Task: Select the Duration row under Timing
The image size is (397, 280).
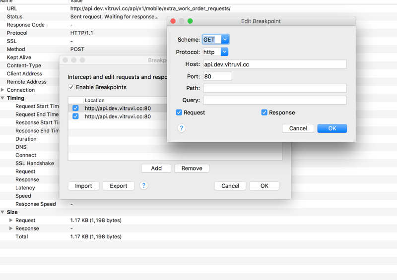Action: click(x=26, y=139)
